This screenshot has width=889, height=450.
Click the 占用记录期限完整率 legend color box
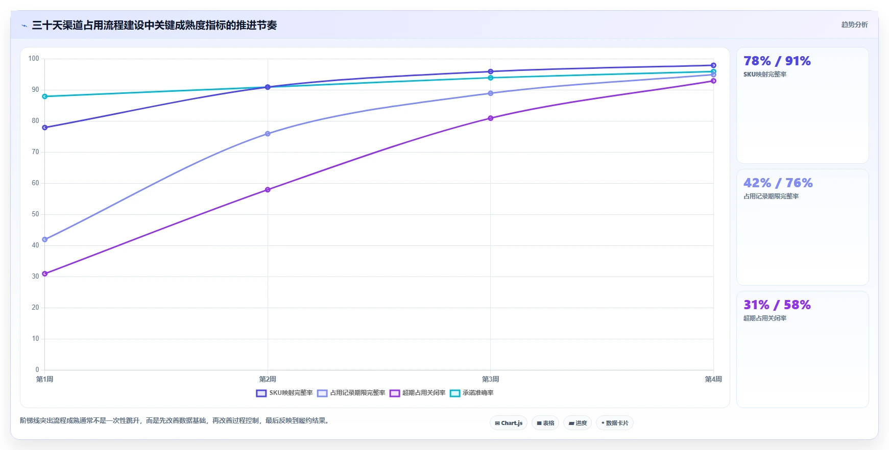pyautogui.click(x=322, y=393)
